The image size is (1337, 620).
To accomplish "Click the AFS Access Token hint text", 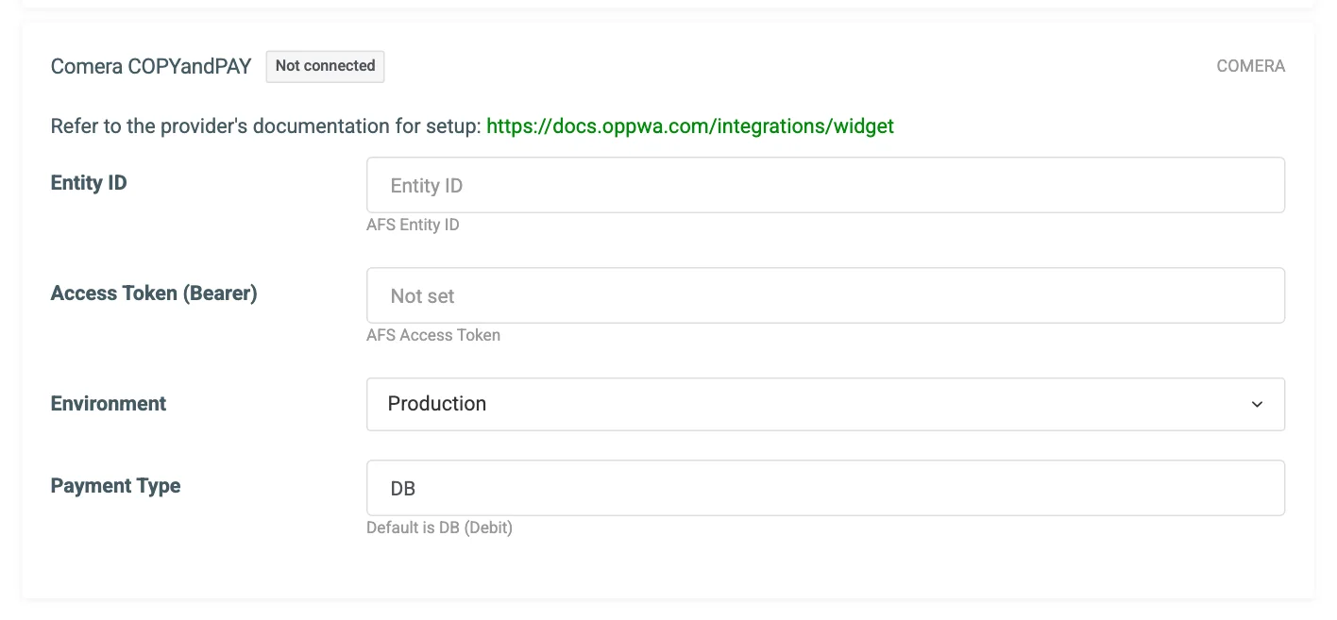I will 433,335.
